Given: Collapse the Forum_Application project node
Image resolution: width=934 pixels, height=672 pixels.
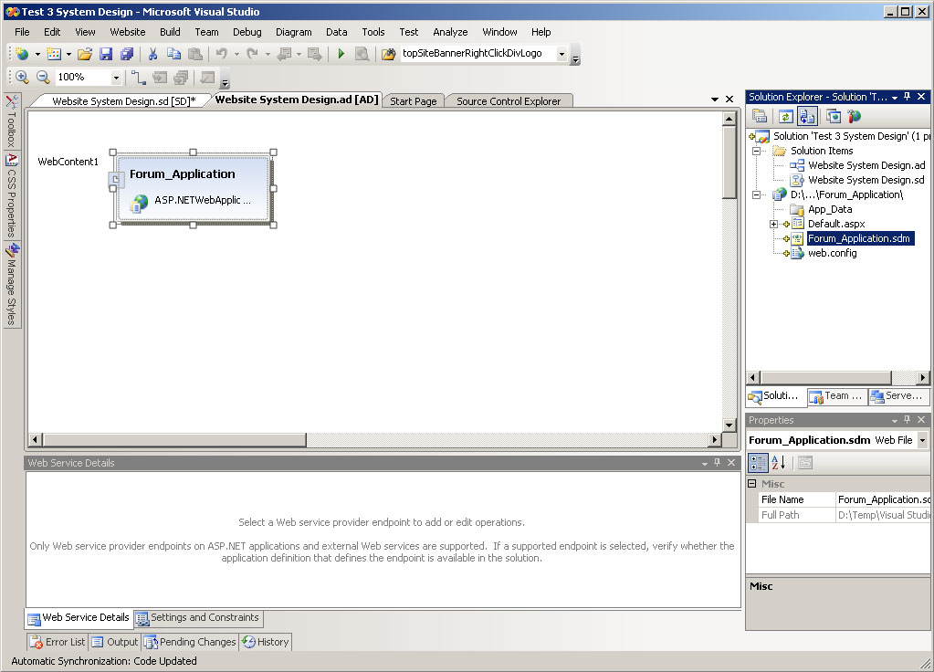Looking at the screenshot, I should (757, 194).
